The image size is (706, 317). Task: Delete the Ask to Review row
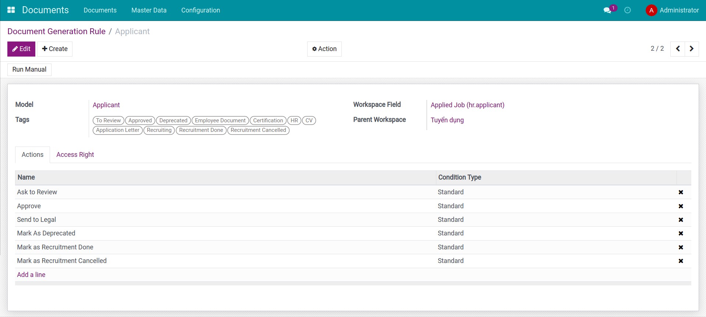click(x=681, y=192)
